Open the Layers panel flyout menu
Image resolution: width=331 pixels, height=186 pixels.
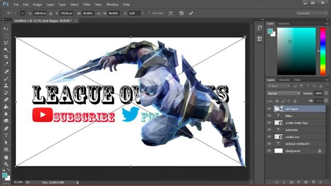pyautogui.click(x=326, y=80)
